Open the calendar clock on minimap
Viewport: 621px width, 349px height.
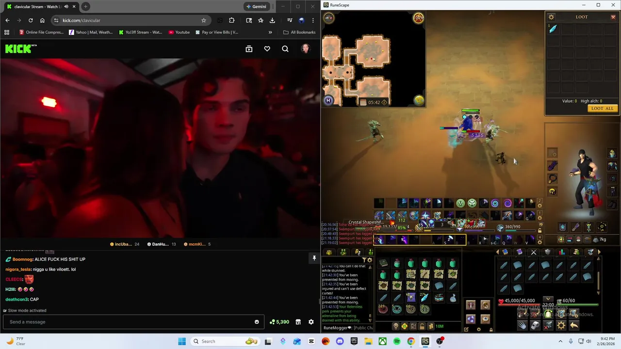pyautogui.click(x=363, y=102)
